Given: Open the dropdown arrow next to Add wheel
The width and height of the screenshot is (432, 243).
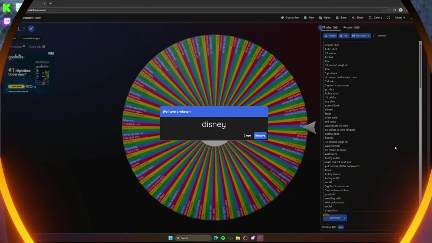Looking at the screenshot, I should click(344, 218).
